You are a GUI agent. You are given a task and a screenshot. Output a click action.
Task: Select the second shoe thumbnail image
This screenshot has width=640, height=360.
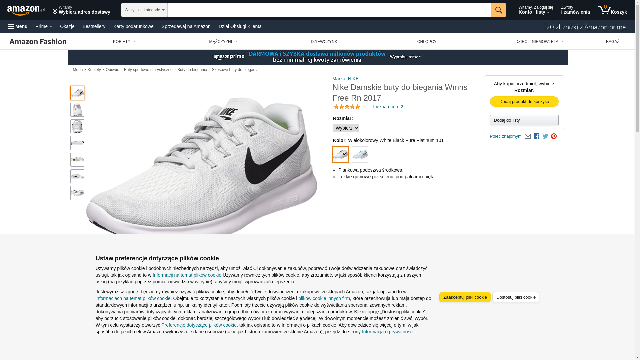(x=77, y=110)
